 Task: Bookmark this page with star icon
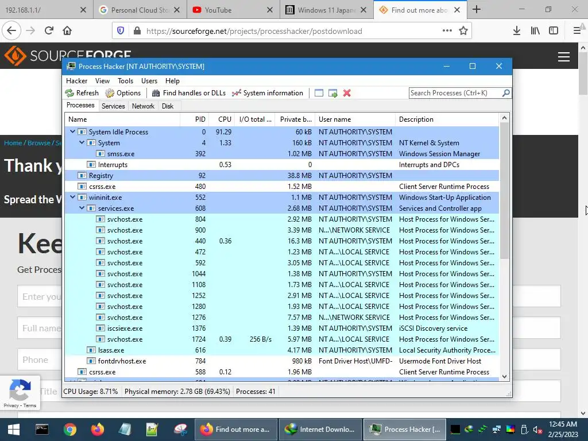[x=463, y=30]
